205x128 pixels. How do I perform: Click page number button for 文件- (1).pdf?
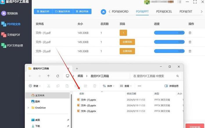pos(123,33)
